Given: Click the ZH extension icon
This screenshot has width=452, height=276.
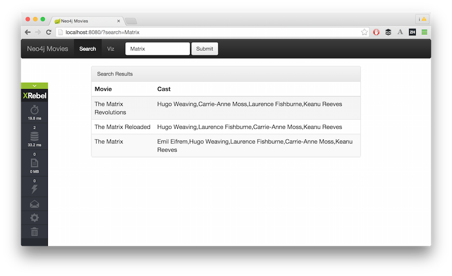Looking at the screenshot, I should coord(412,32).
